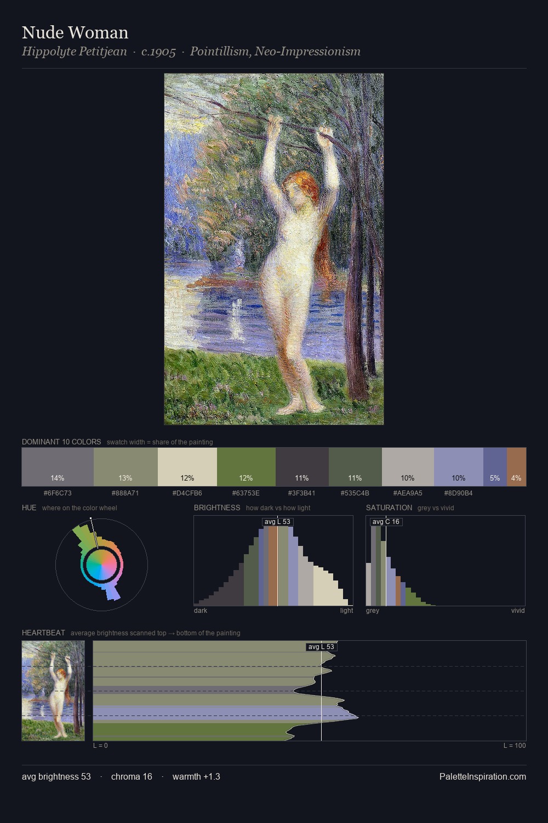
Task: Click the date c.1905
Action: (158, 52)
